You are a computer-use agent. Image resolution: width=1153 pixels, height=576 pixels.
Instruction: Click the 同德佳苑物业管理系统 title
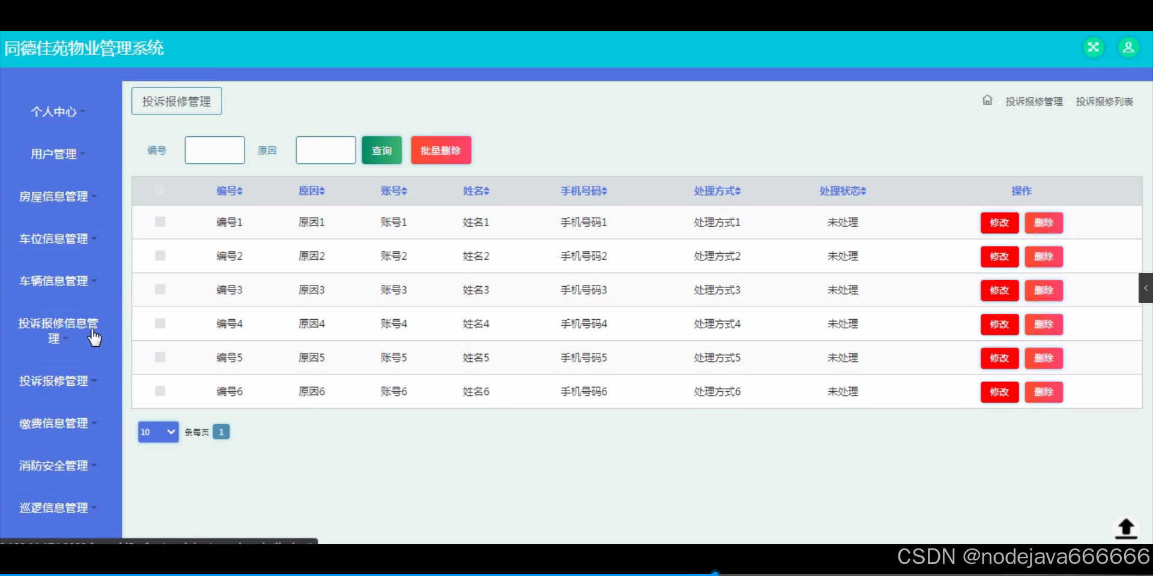pos(84,48)
